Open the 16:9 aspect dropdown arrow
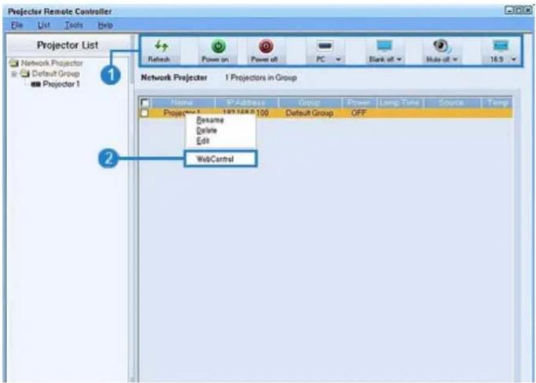Image resolution: width=536 pixels, height=383 pixels. point(513,59)
